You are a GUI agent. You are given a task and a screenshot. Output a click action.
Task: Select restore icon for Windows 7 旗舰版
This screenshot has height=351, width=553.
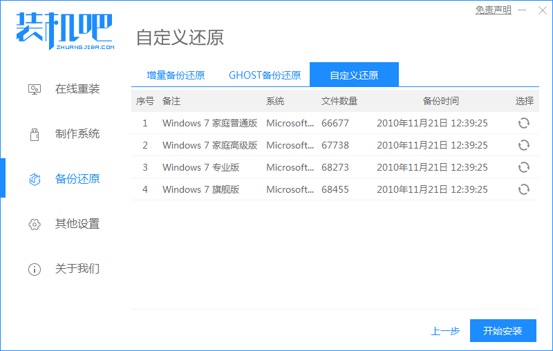(x=524, y=189)
